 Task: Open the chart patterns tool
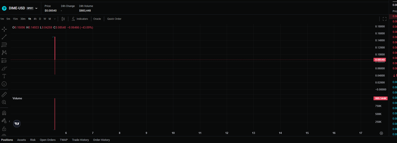pos(4,53)
